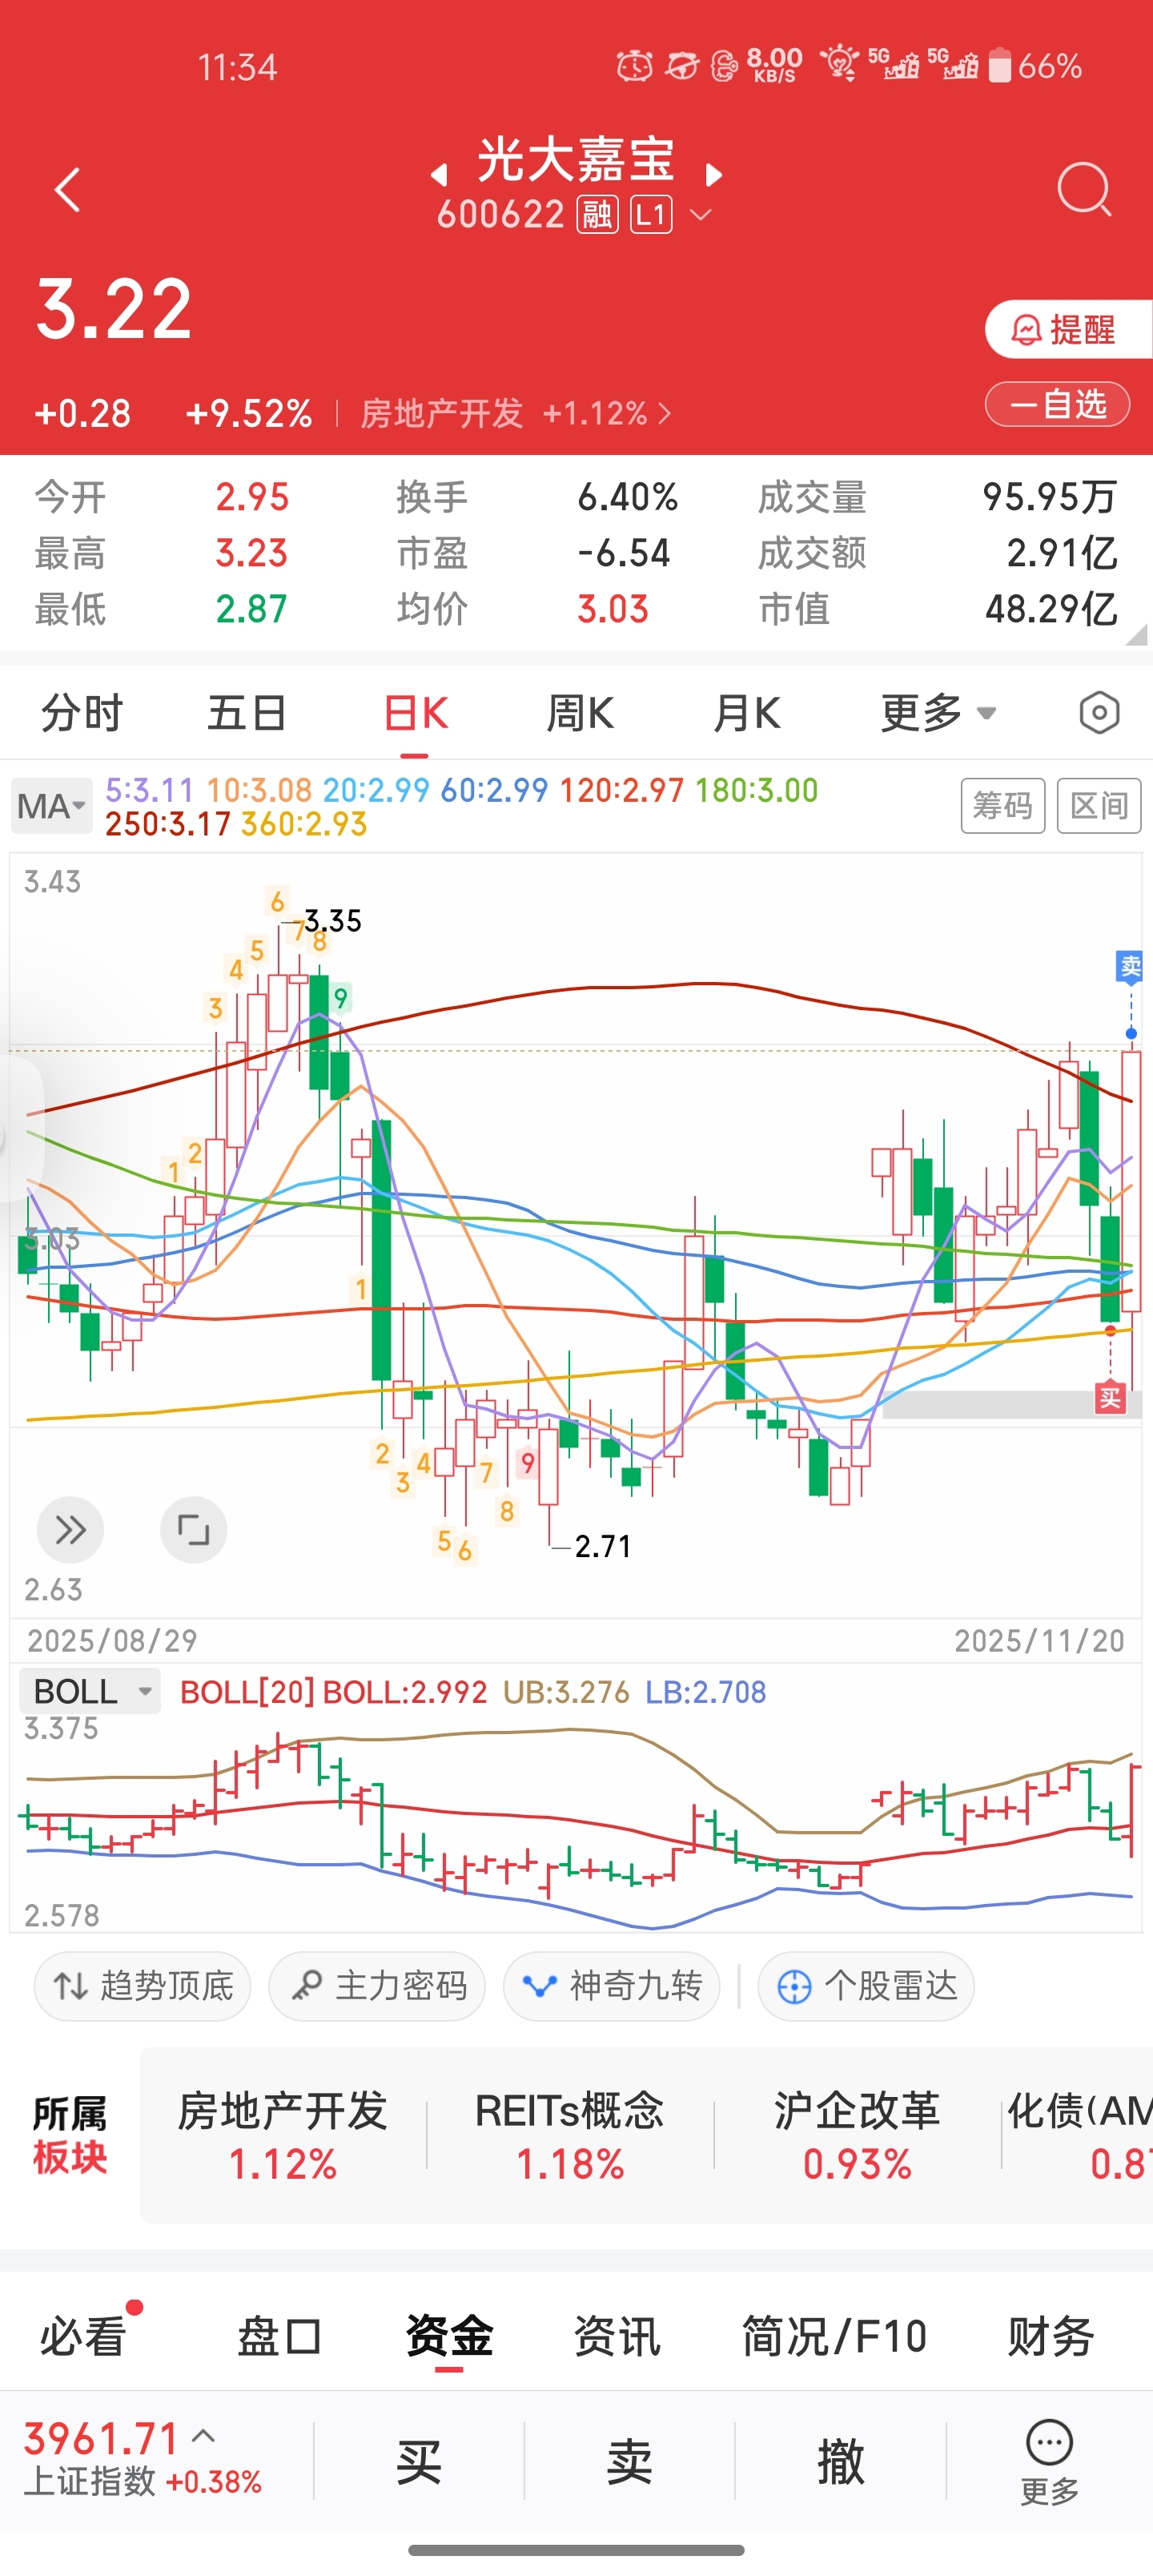This screenshot has height=2576, width=1153.
Task: Switch to 分时 chart tab
Action: (81, 714)
